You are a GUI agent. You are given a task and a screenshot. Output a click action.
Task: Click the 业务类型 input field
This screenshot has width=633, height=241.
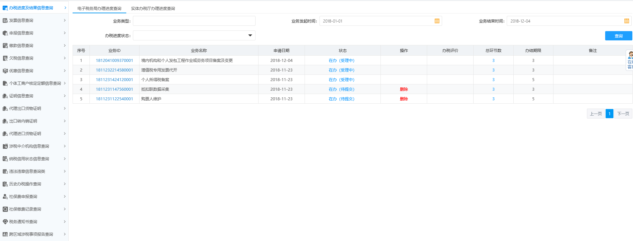(x=194, y=21)
